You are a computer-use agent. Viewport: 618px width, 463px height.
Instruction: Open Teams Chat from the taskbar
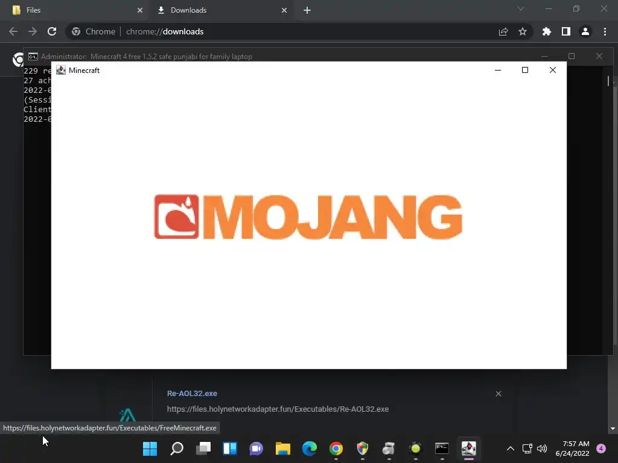click(x=256, y=449)
